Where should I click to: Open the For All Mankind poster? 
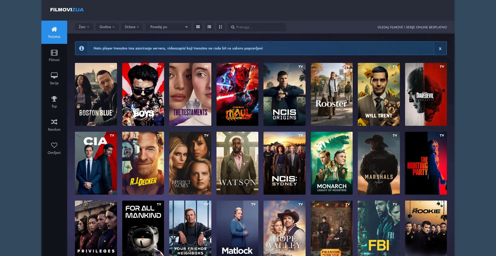click(x=143, y=228)
